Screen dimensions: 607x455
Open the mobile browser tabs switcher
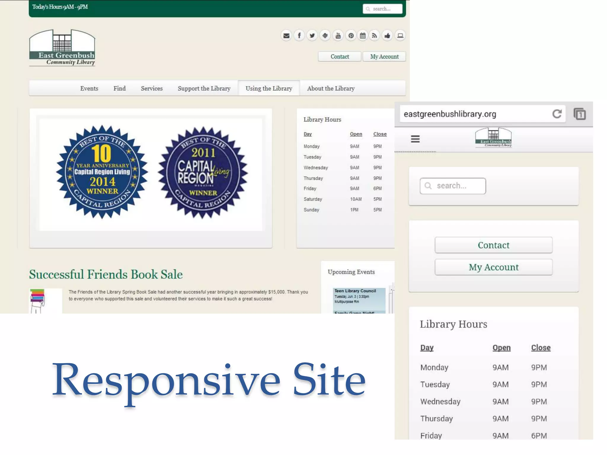(579, 114)
